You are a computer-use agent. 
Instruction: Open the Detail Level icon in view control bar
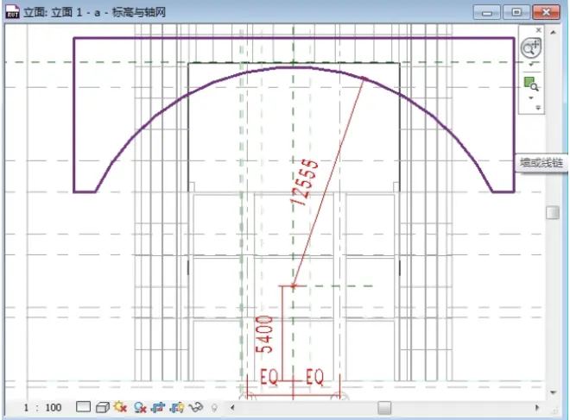coord(83,407)
